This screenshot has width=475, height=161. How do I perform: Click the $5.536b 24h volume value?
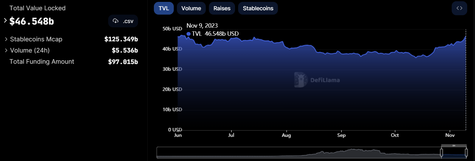(125, 50)
